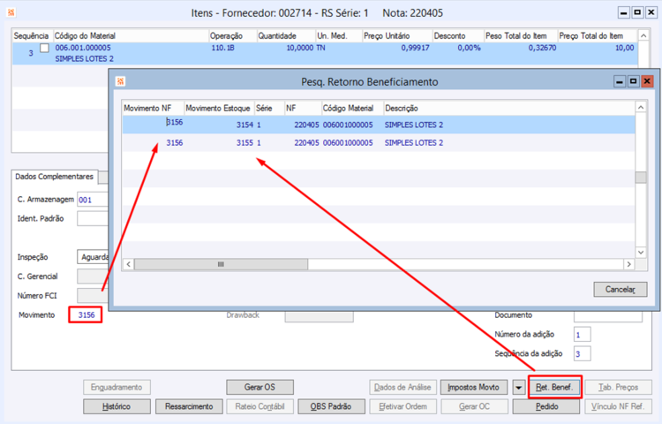Viewport: 662px width, 424px height.
Task: Tick the checkbox in the sequência 3 item row
Action: 44,49
